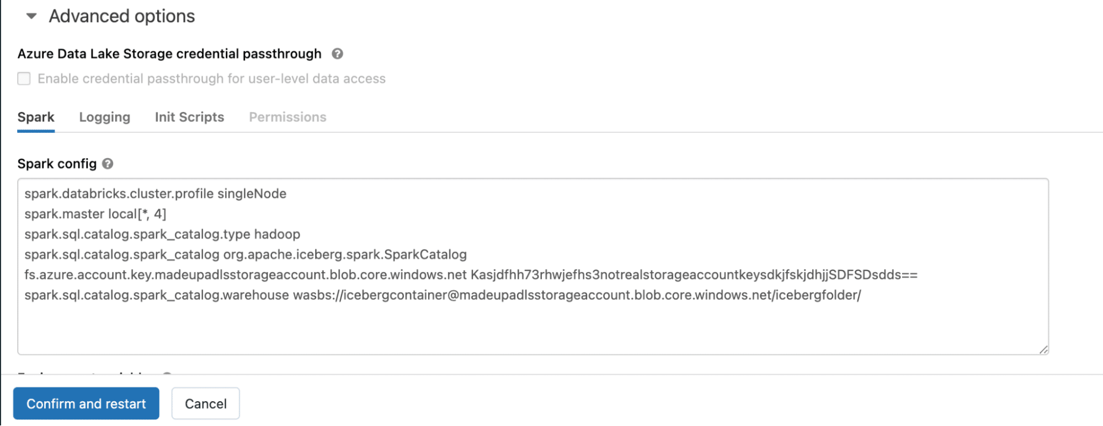Click the resize grip of the config textarea

(1042, 349)
